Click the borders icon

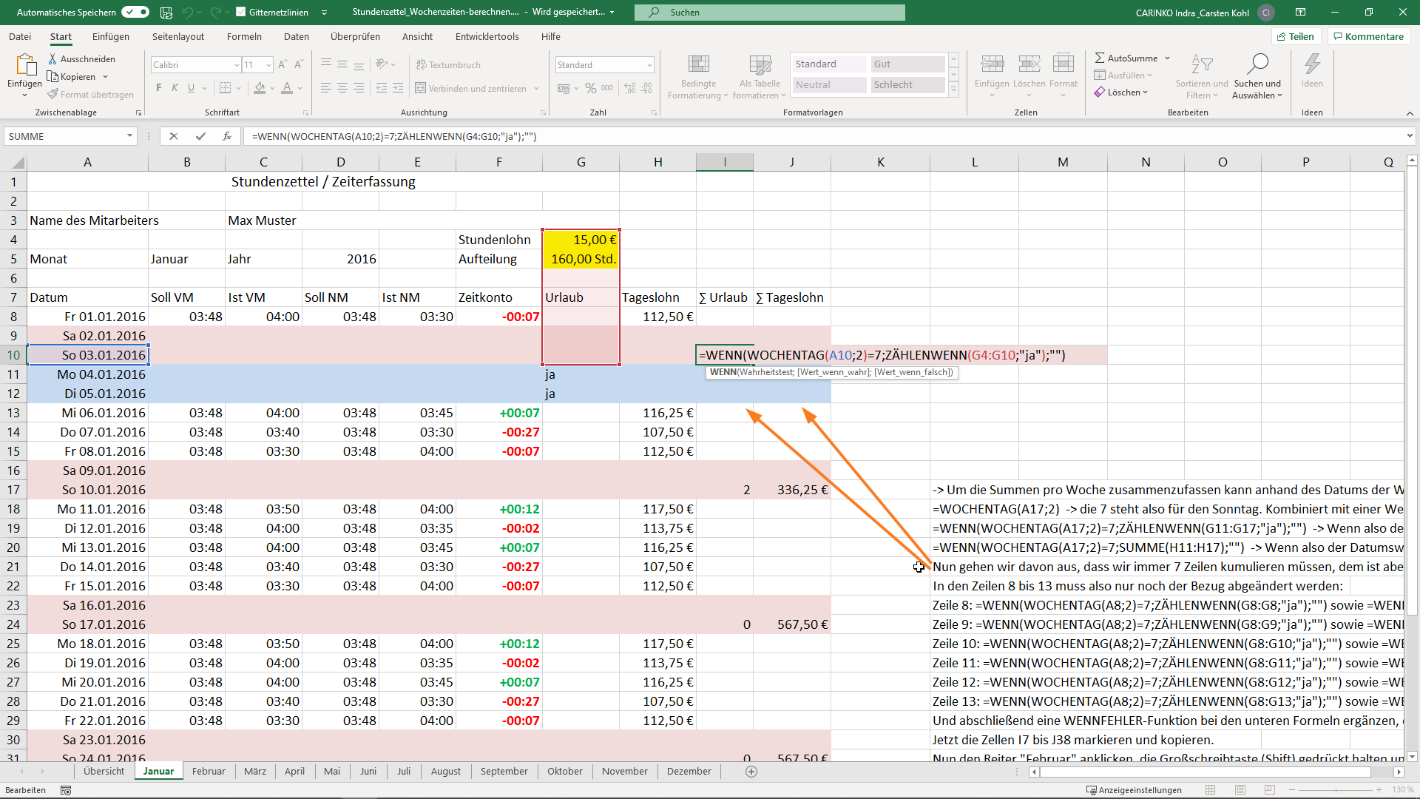[226, 88]
